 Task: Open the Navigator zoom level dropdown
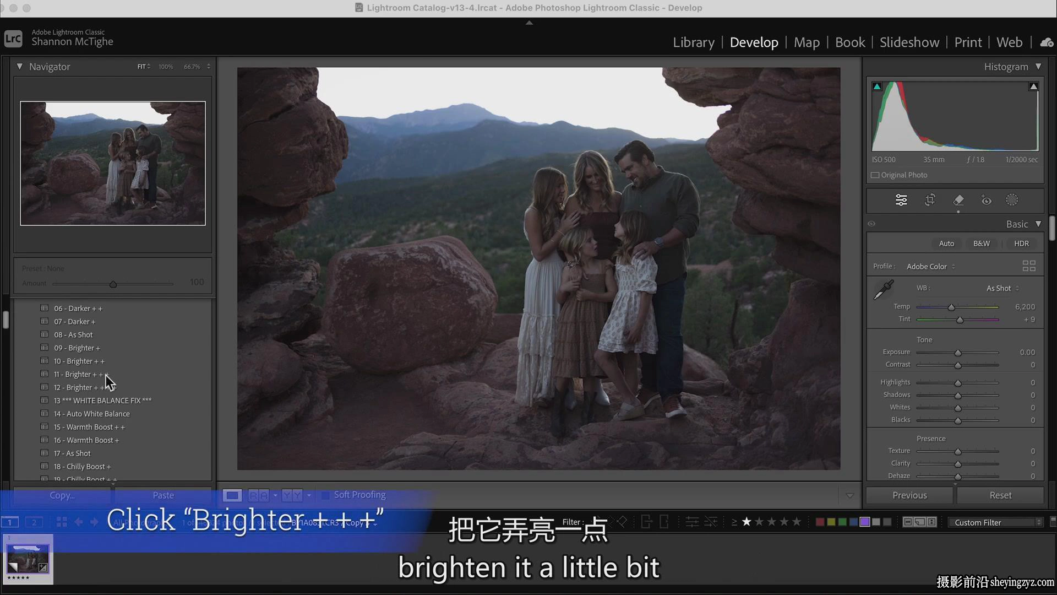coord(209,67)
